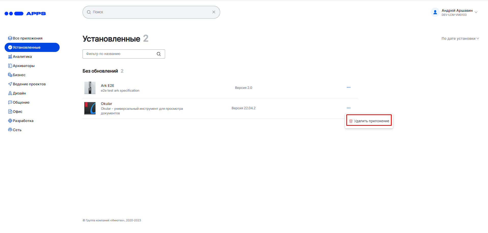
Task: Open the Ark E2E application title link
Action: pyautogui.click(x=107, y=86)
